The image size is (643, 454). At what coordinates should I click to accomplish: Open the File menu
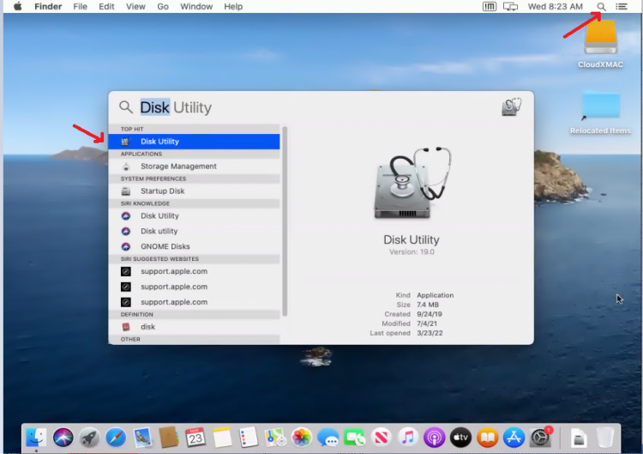pyautogui.click(x=80, y=7)
